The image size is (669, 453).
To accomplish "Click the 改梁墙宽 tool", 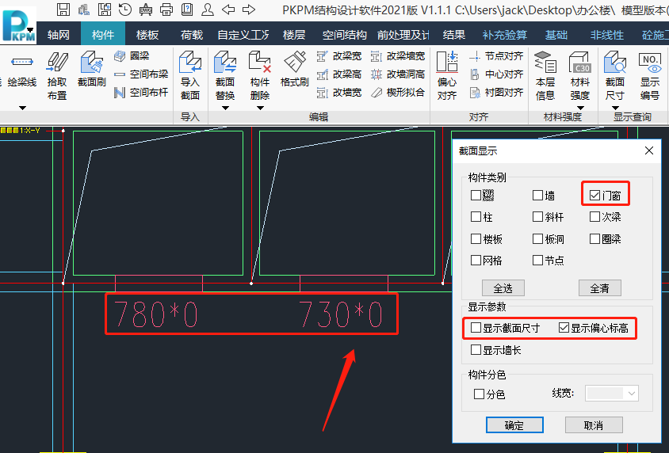I will tap(398, 55).
